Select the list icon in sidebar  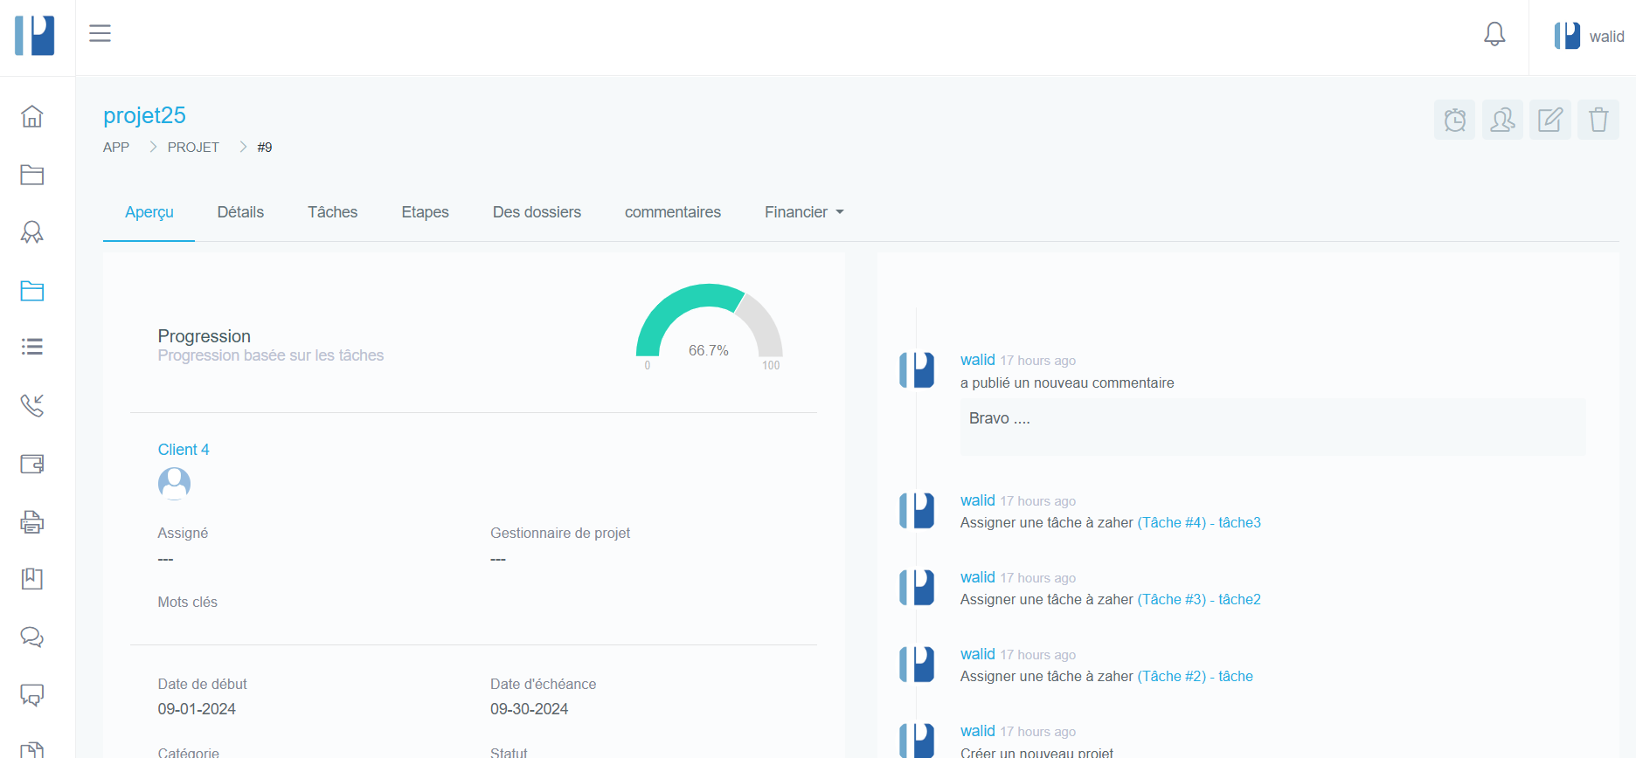tap(32, 347)
